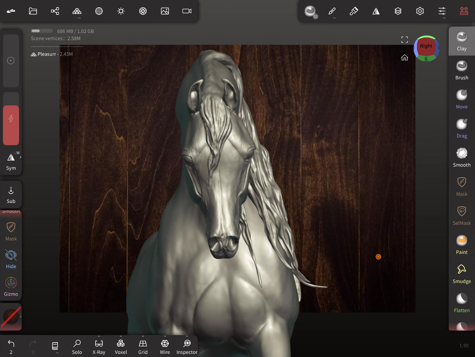Open the history list menu

pos(55,347)
